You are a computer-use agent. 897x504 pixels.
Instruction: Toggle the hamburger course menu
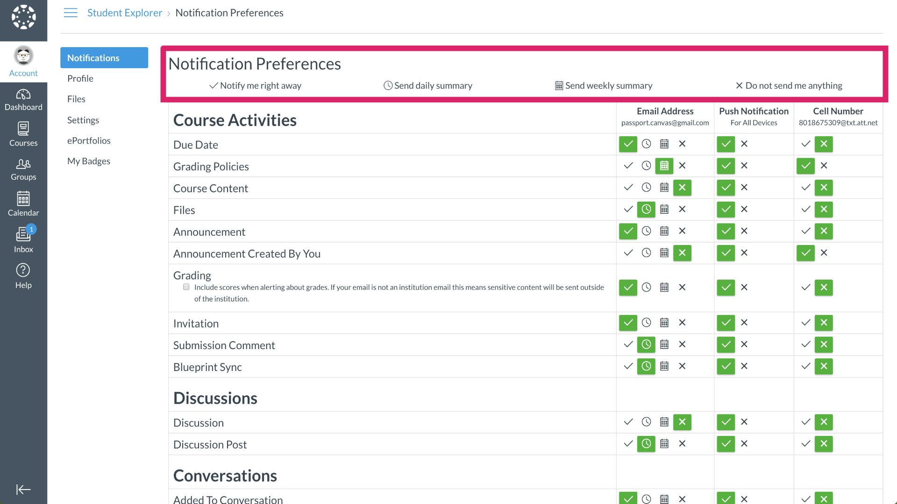tap(71, 13)
